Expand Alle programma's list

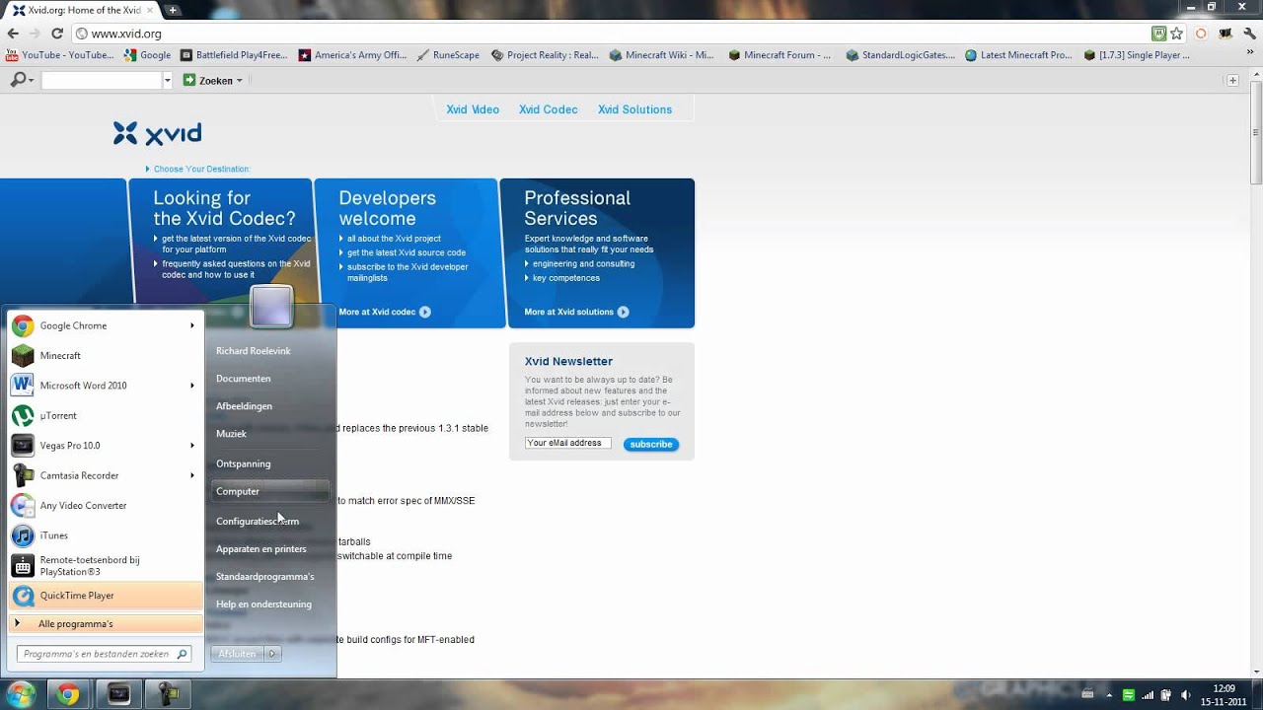(104, 623)
